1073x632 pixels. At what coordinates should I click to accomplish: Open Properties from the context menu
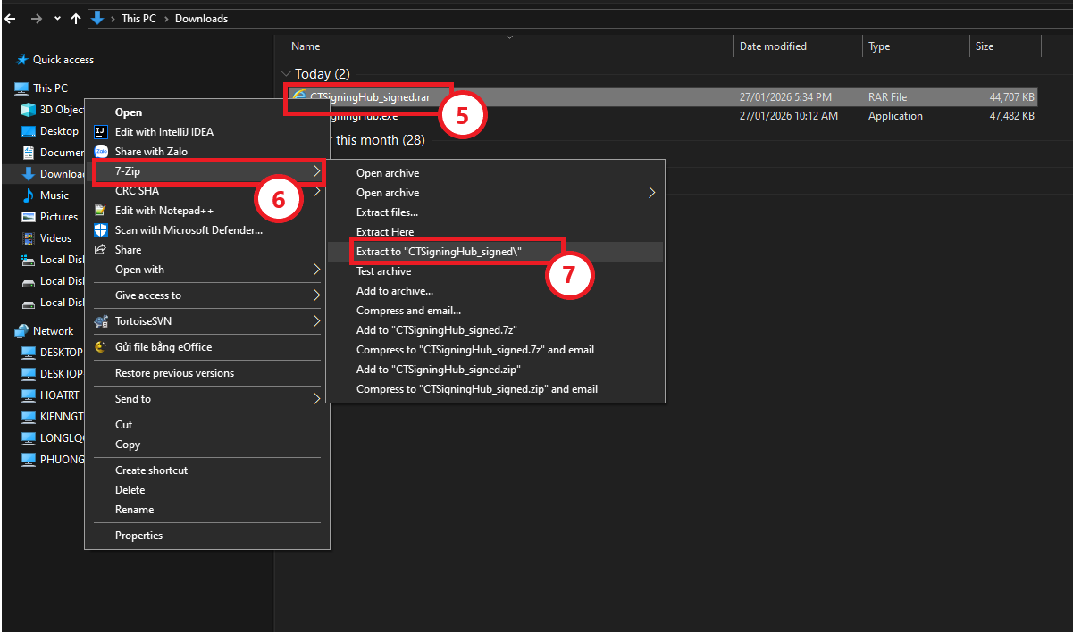click(x=138, y=536)
